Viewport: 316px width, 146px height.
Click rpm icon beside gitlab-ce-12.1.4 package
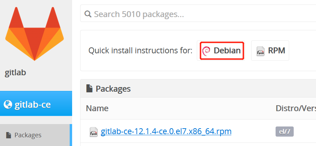(93, 132)
